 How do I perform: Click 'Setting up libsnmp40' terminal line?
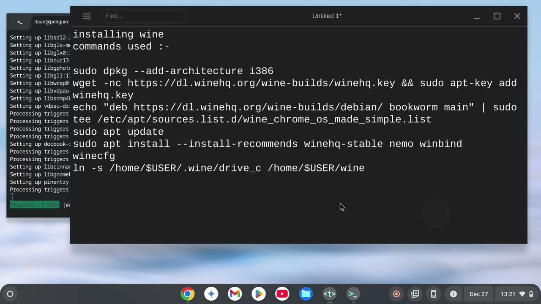tap(40, 98)
